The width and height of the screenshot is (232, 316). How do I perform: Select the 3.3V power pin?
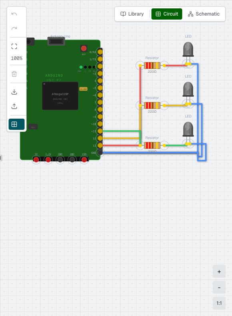(48, 160)
